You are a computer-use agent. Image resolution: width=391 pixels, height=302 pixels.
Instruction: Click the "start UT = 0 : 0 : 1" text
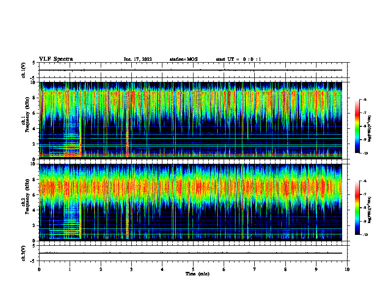[238, 59]
